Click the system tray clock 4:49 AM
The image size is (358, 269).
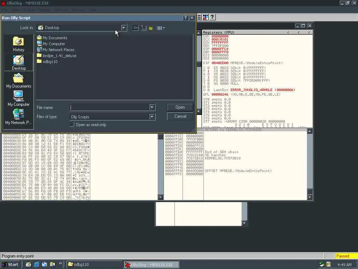pyautogui.click(x=344, y=265)
